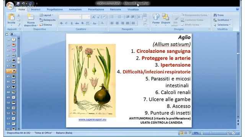Switch to the Inserisci tab

pos(36,10)
